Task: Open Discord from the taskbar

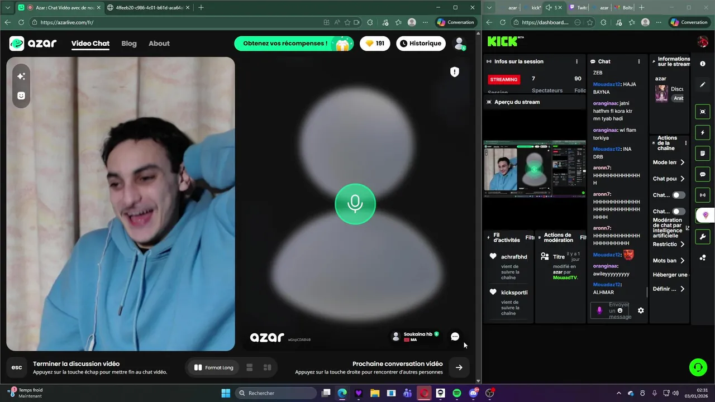Action: tap(474, 393)
